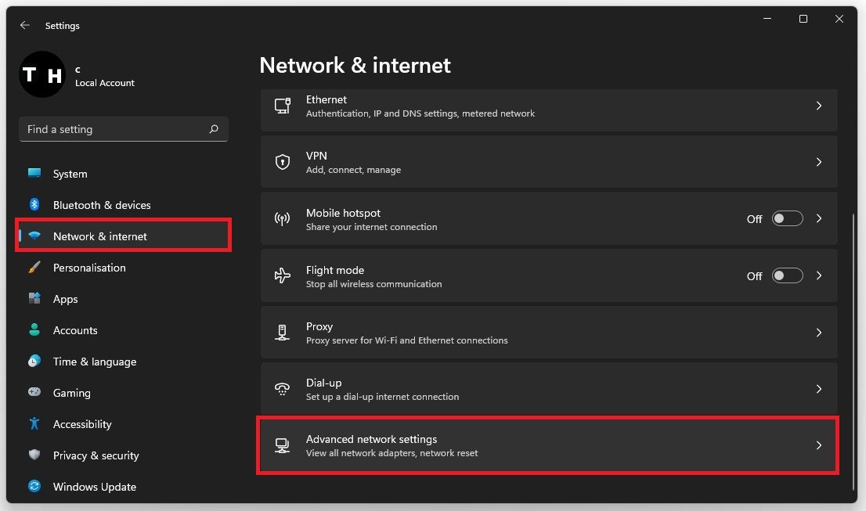Click the Find a setting search box
The height and width of the screenshot is (511, 866).
tap(114, 129)
